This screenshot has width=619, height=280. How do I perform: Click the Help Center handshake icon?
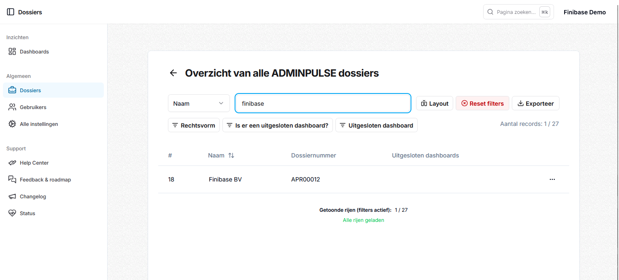pos(12,163)
